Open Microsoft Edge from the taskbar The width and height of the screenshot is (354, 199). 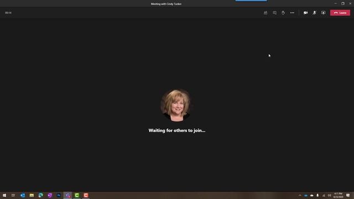(40, 195)
